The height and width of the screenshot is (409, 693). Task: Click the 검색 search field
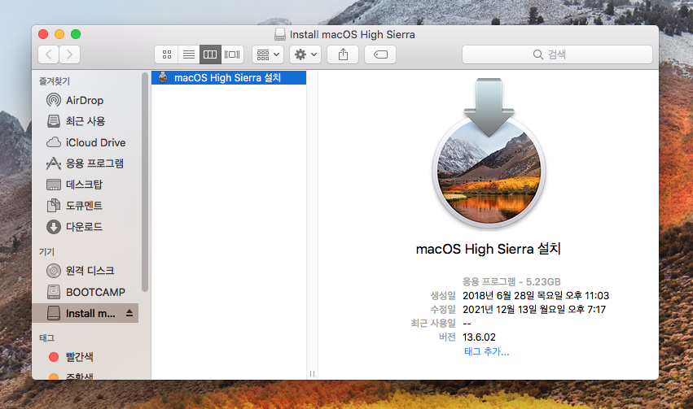(x=557, y=54)
